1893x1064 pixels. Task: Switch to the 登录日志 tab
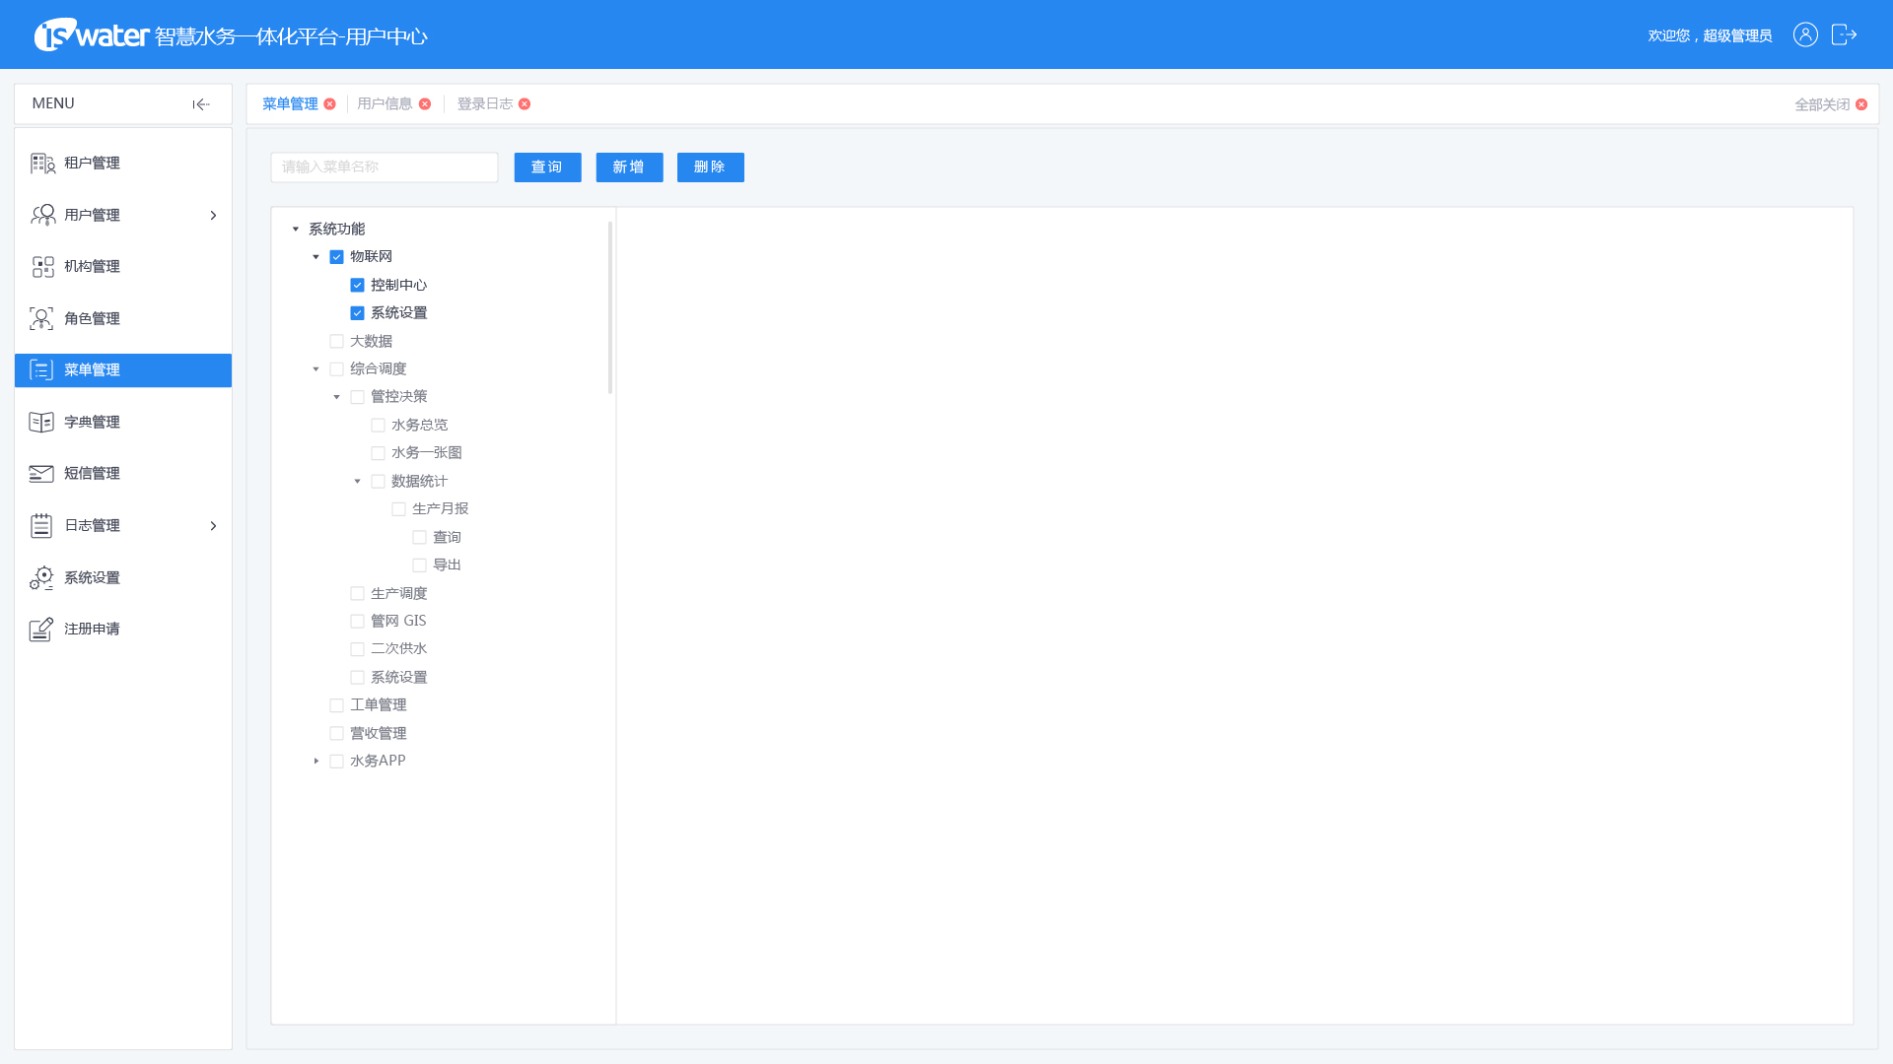[484, 104]
